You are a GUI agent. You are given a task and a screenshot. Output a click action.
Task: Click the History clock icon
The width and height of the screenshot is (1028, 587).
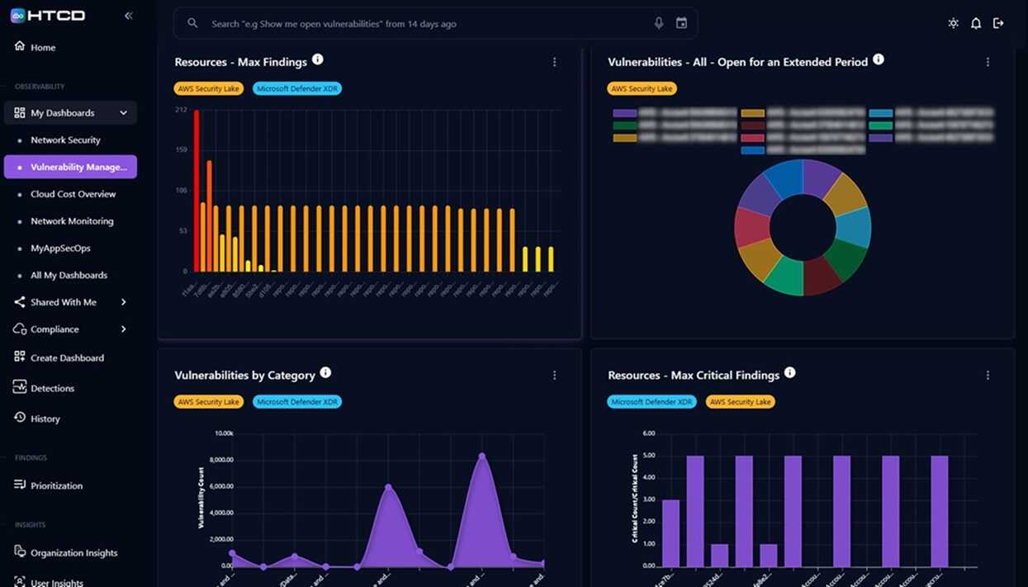pyautogui.click(x=18, y=418)
